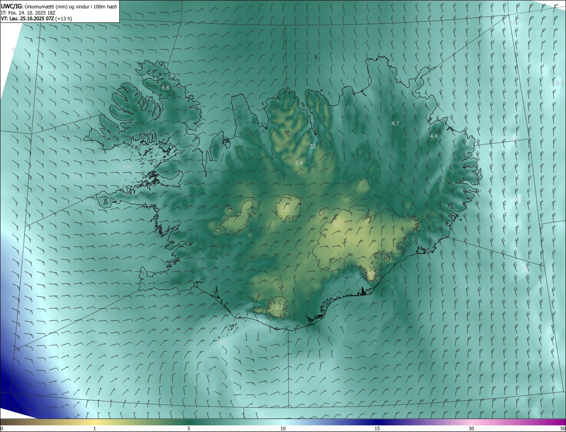Screen dimensions: 566x432
Task: Click the 2.2 value label on the large glacier
Action: coord(337,224)
